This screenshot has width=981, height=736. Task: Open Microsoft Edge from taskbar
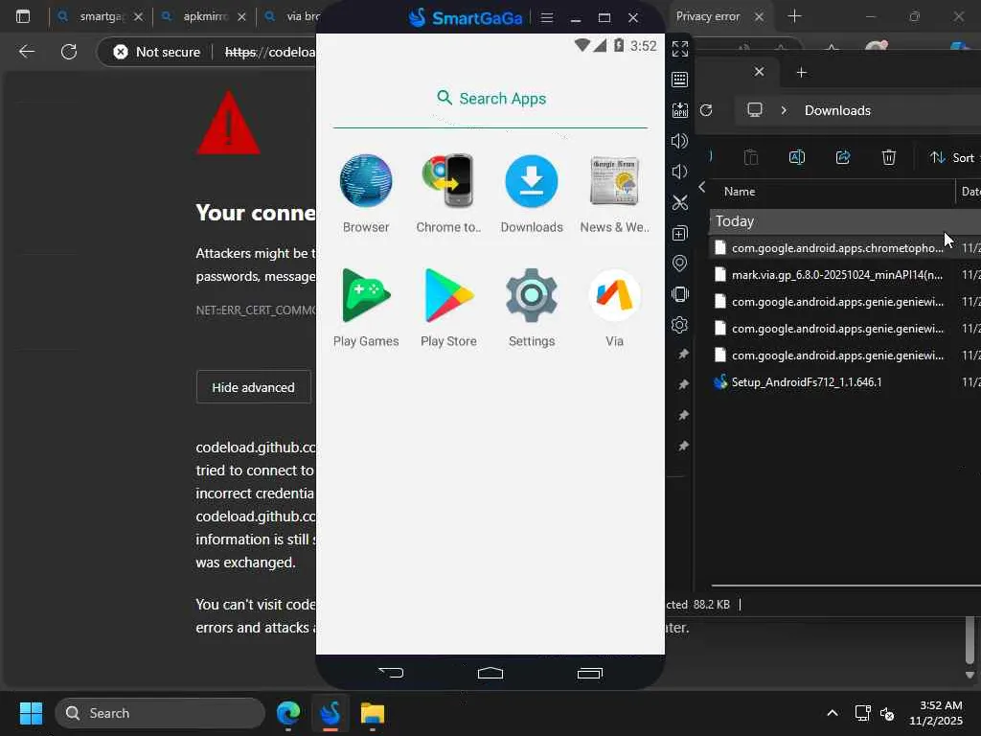(x=288, y=713)
